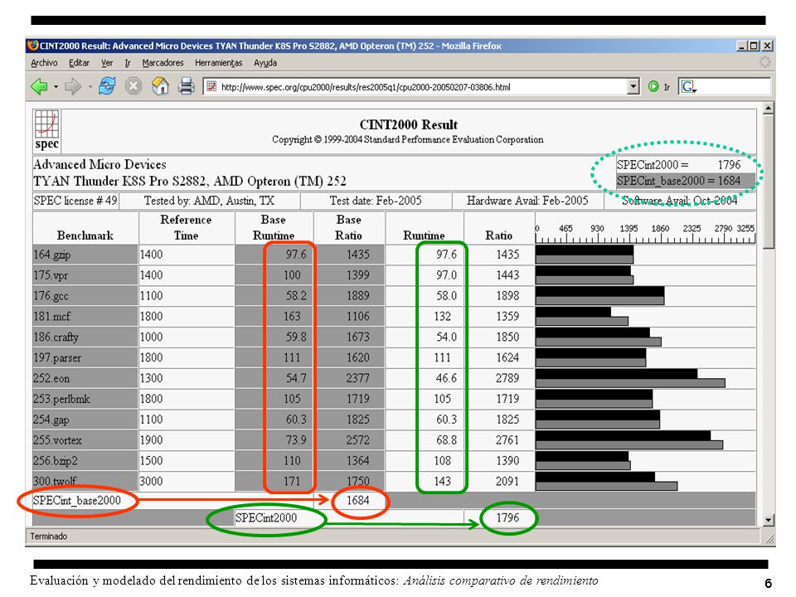This screenshot has width=796, height=597.
Task: Click the 255.vortex base ratio 2572
Action: 358,440
